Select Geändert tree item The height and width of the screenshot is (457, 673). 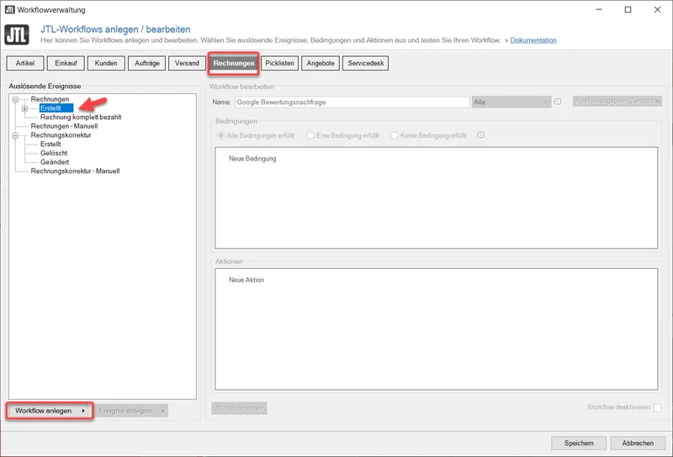[x=55, y=162]
